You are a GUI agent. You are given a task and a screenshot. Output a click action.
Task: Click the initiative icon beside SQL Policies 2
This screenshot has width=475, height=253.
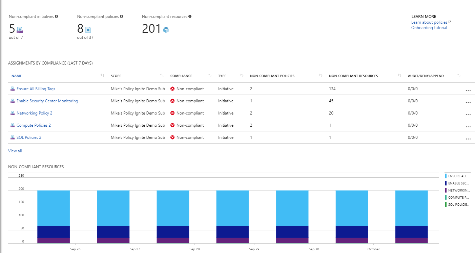tap(13, 137)
